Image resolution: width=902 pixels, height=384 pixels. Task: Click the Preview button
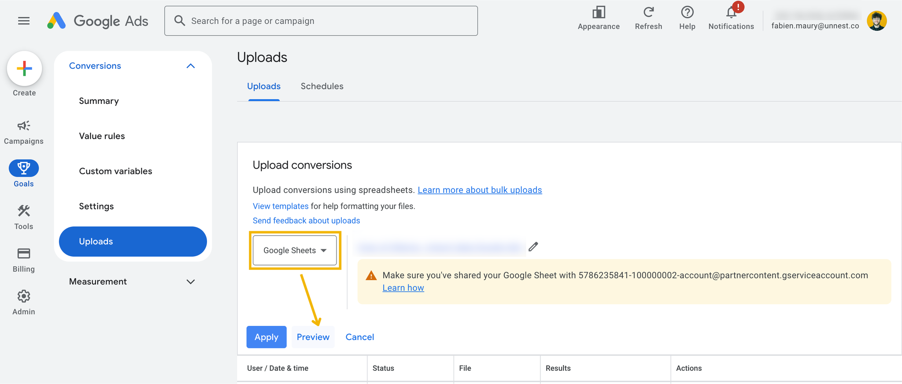313,337
